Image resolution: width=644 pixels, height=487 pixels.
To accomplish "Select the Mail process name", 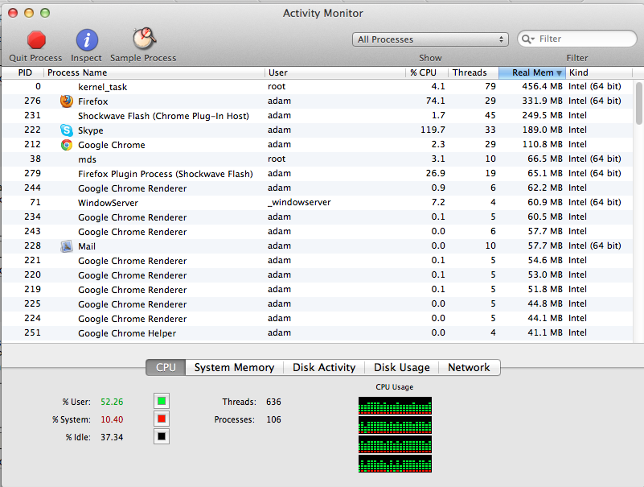I will click(x=87, y=246).
